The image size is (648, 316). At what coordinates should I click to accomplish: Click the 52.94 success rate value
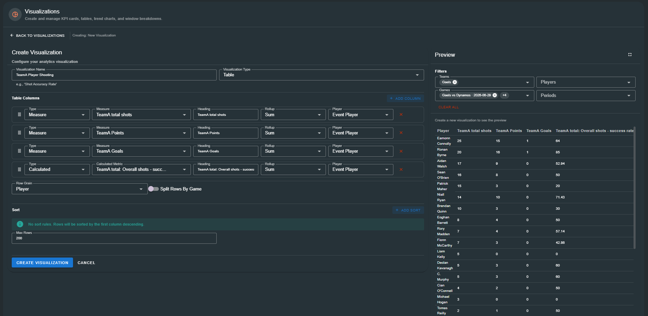coord(560,164)
